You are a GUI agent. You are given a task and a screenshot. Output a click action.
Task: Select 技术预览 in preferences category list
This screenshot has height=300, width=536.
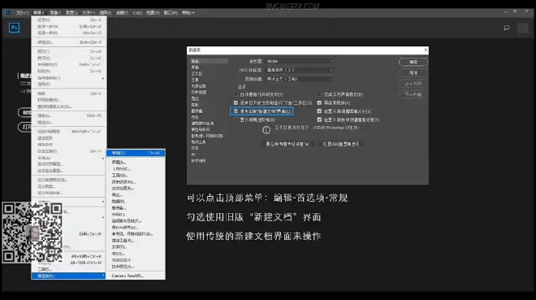[x=198, y=160]
